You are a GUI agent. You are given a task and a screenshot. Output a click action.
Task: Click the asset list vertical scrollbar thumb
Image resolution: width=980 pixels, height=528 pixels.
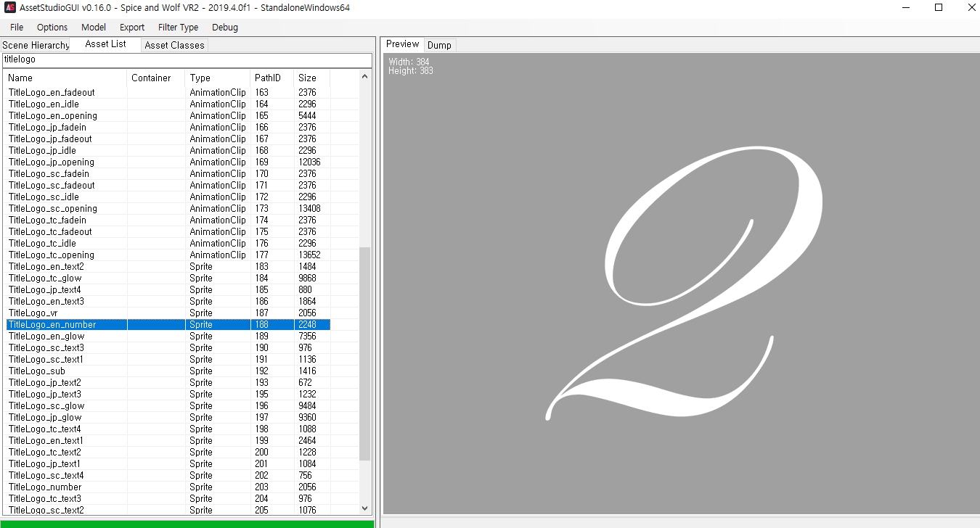click(x=365, y=353)
